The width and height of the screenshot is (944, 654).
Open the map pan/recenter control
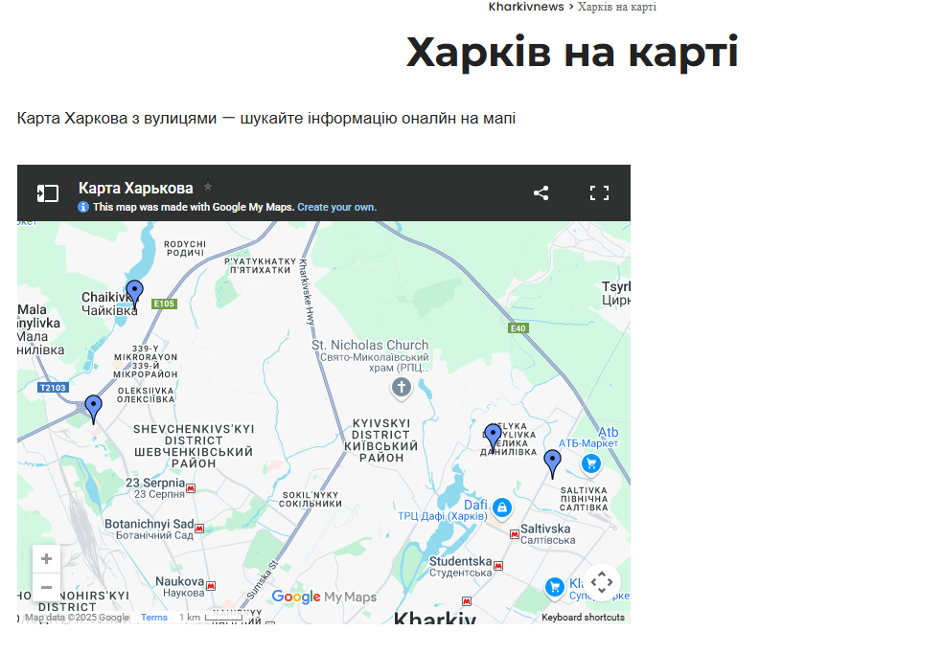(602, 582)
